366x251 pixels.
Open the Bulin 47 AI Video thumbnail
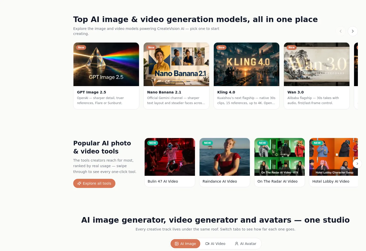click(x=170, y=157)
